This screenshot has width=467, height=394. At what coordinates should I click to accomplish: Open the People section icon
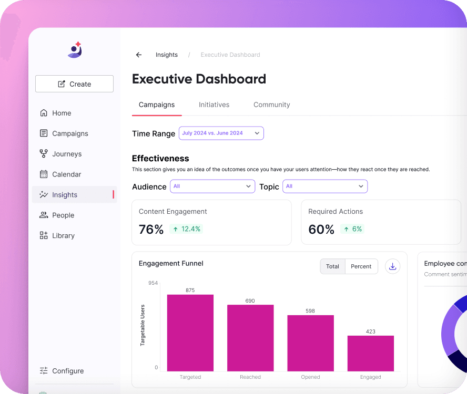(44, 215)
